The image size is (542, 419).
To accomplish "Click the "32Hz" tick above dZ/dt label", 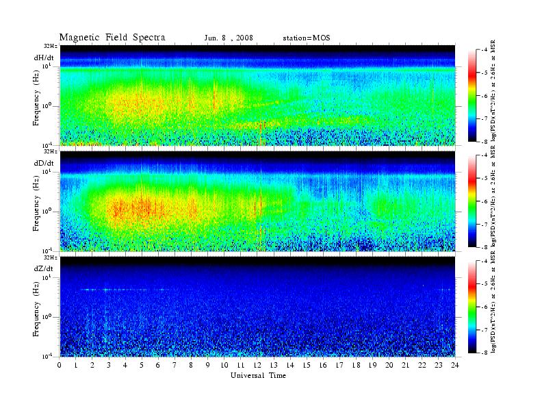I will [50, 257].
